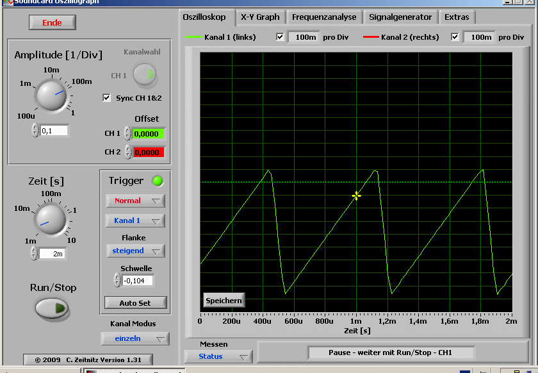Click the Amplitude value field showing 0,1
The width and height of the screenshot is (538, 373).
click(x=54, y=131)
